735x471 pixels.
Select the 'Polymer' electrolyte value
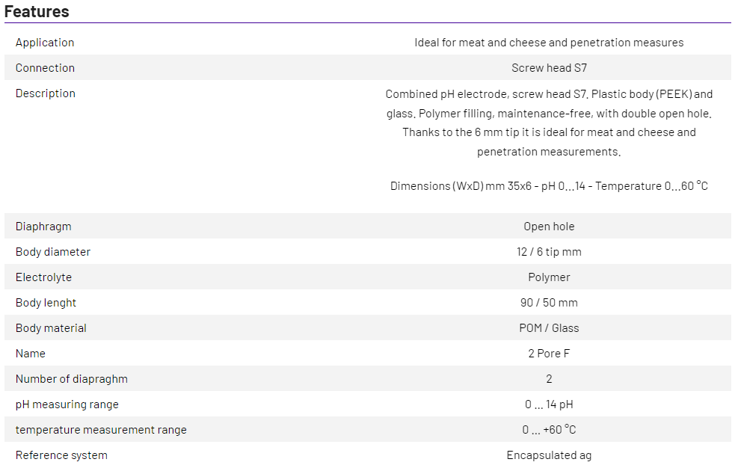coord(549,277)
